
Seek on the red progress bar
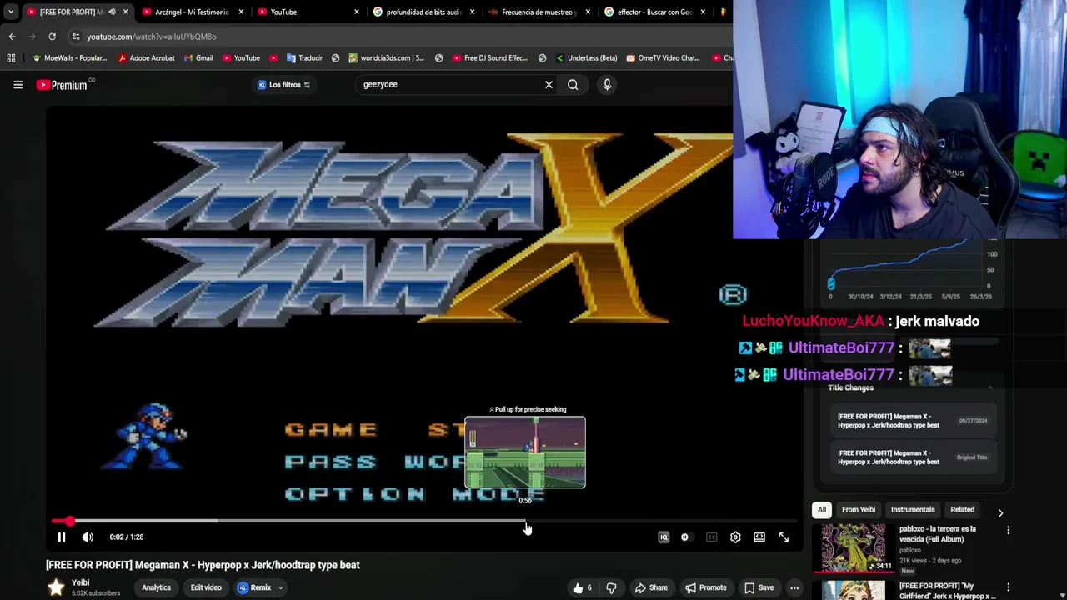point(423,522)
